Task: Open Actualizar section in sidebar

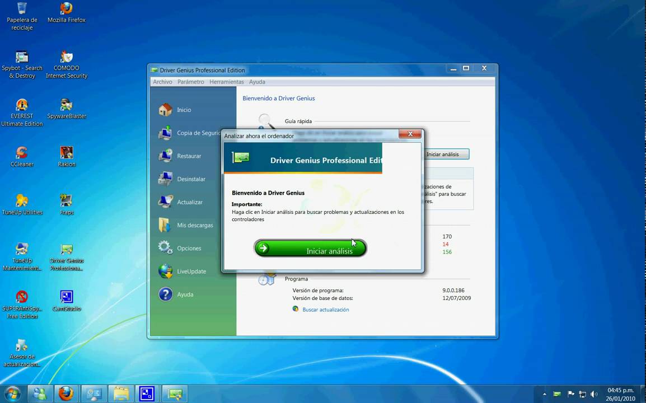Action: point(180,202)
